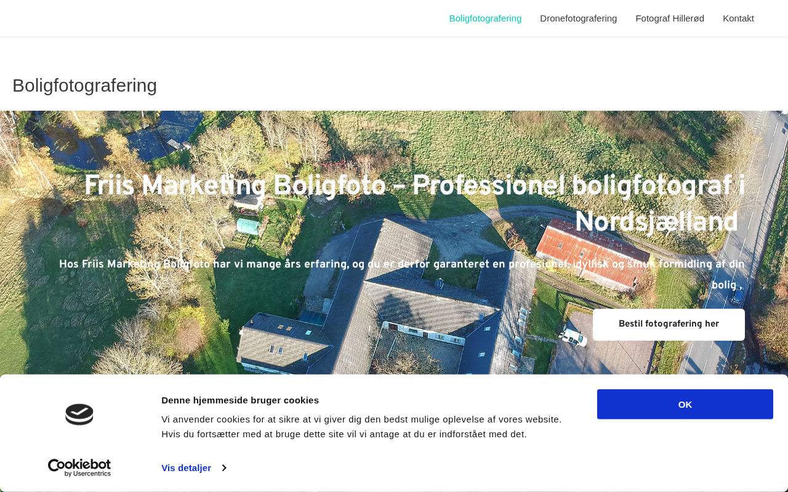Click the Bestil fotografering her button
Image resolution: width=788 pixels, height=492 pixels.
click(669, 324)
